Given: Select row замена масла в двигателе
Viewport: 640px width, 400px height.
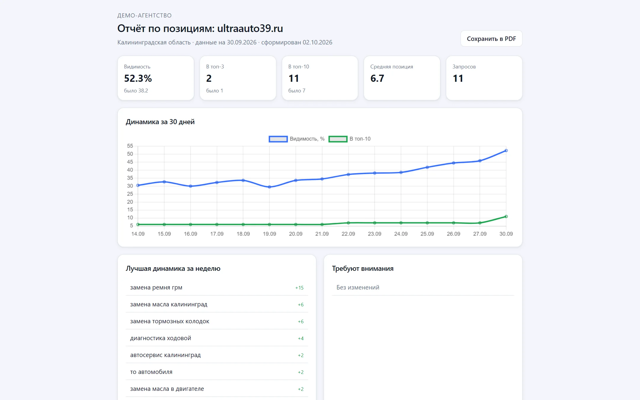Looking at the screenshot, I should 217,389.
